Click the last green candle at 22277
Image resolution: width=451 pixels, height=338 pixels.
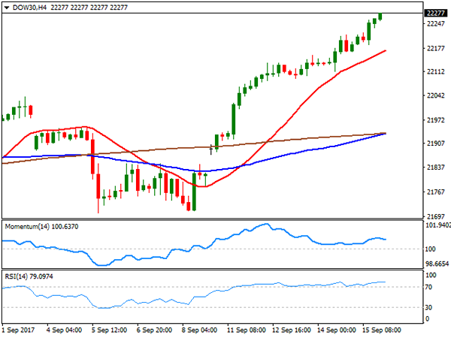380,17
